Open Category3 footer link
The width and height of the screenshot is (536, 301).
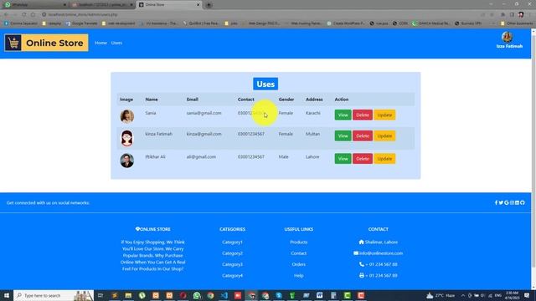pyautogui.click(x=232, y=264)
